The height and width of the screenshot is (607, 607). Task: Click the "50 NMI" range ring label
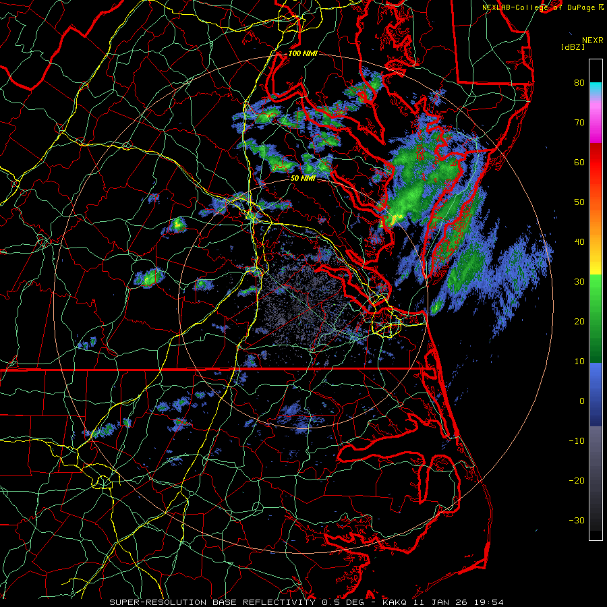[x=303, y=178]
